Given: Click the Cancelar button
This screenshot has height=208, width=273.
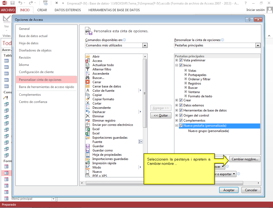Looking at the screenshot, I should coord(251,190).
